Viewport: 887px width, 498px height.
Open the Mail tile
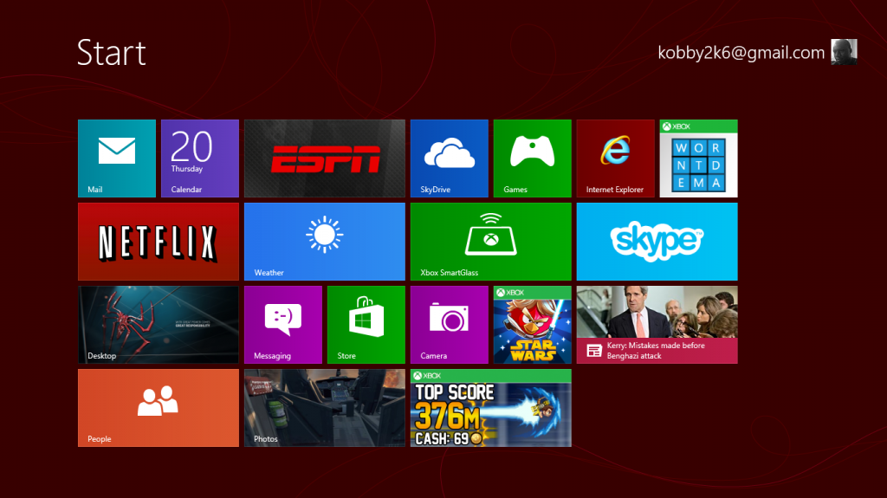click(117, 158)
